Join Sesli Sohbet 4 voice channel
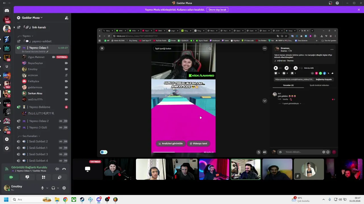Screen dimensions: 364x204 43,161
